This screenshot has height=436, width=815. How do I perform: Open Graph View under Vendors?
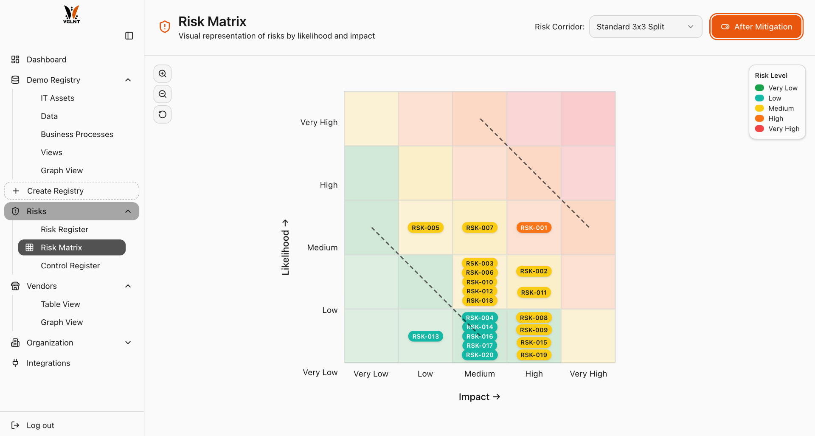pyautogui.click(x=62, y=322)
